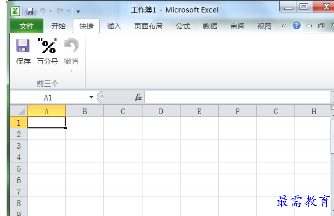Open the 审阅 tab
Screen dimensions: 334x216
pos(237,26)
